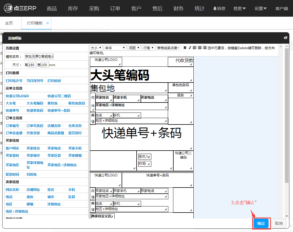This screenshot has height=232, width=293.
Task: Edit the 高 height value field
Action: click(x=32, y=65)
